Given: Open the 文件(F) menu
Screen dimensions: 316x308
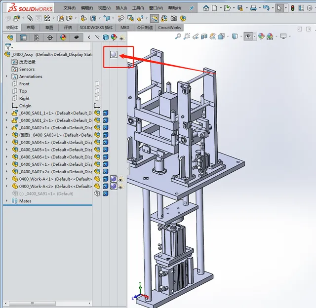Looking at the screenshot, I should (69, 8).
